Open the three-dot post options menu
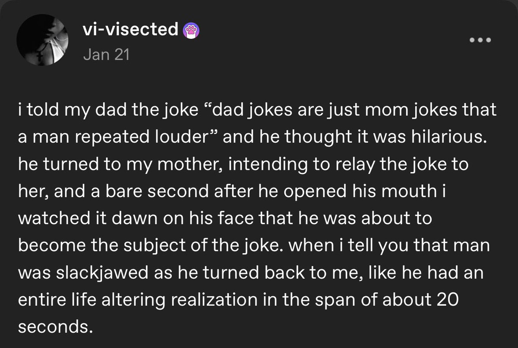 [x=481, y=40]
